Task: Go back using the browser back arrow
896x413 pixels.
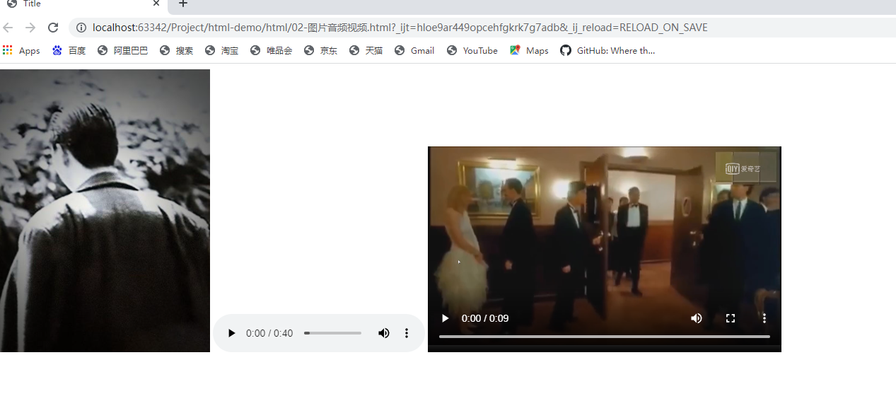Action: [8, 28]
